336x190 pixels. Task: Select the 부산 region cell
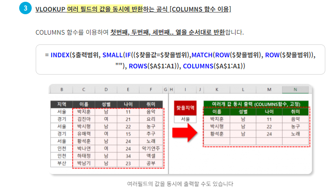coord(61,163)
